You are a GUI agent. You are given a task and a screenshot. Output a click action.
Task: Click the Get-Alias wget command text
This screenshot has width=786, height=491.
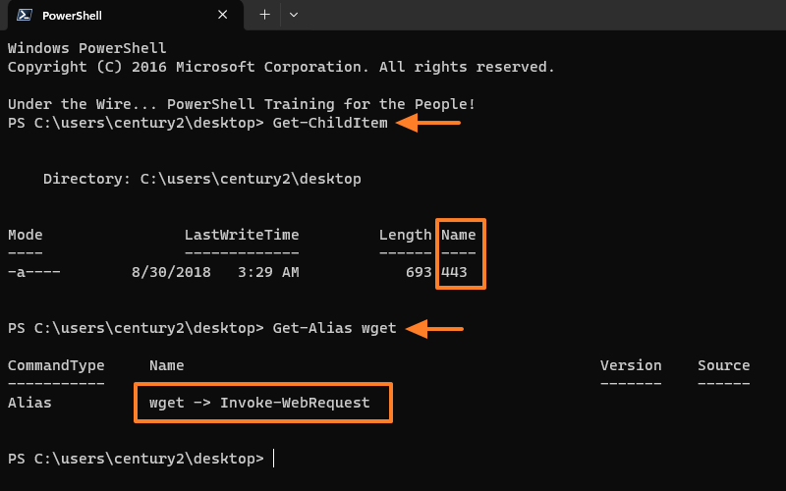tap(334, 329)
